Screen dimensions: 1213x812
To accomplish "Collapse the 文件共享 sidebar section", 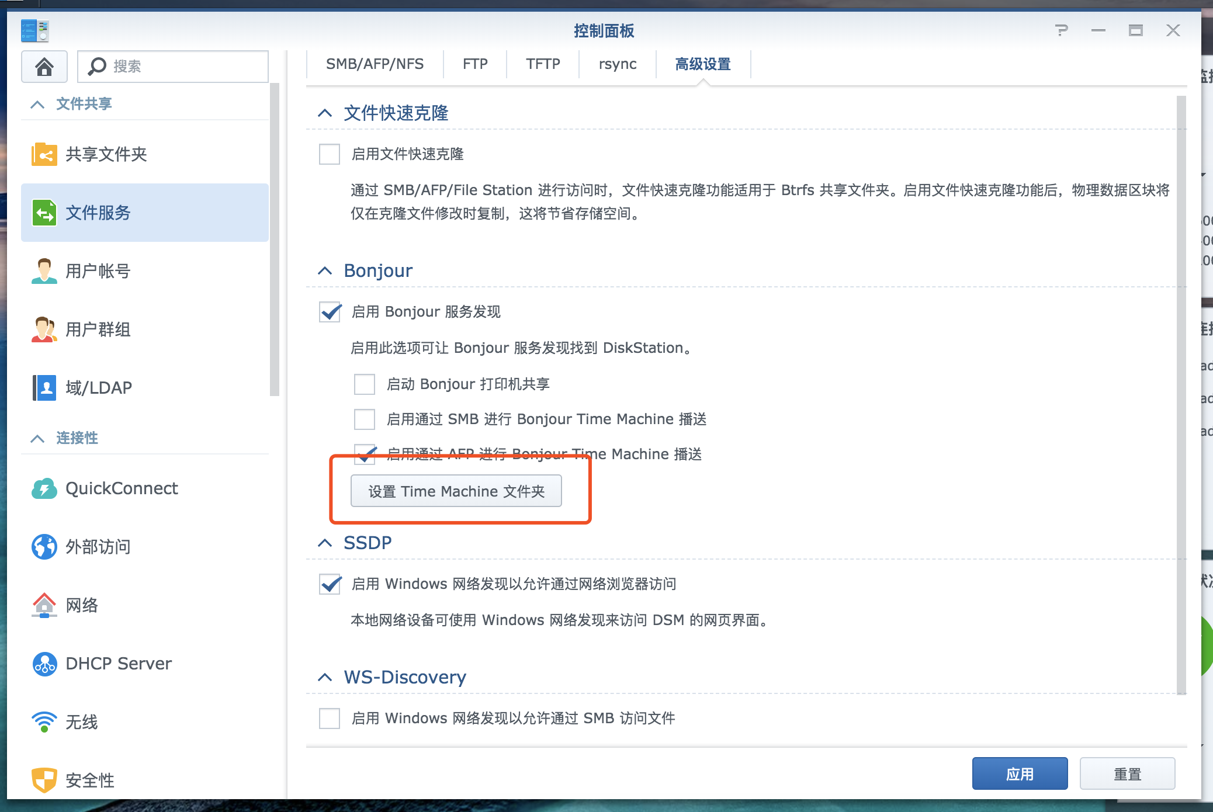I will 37,105.
